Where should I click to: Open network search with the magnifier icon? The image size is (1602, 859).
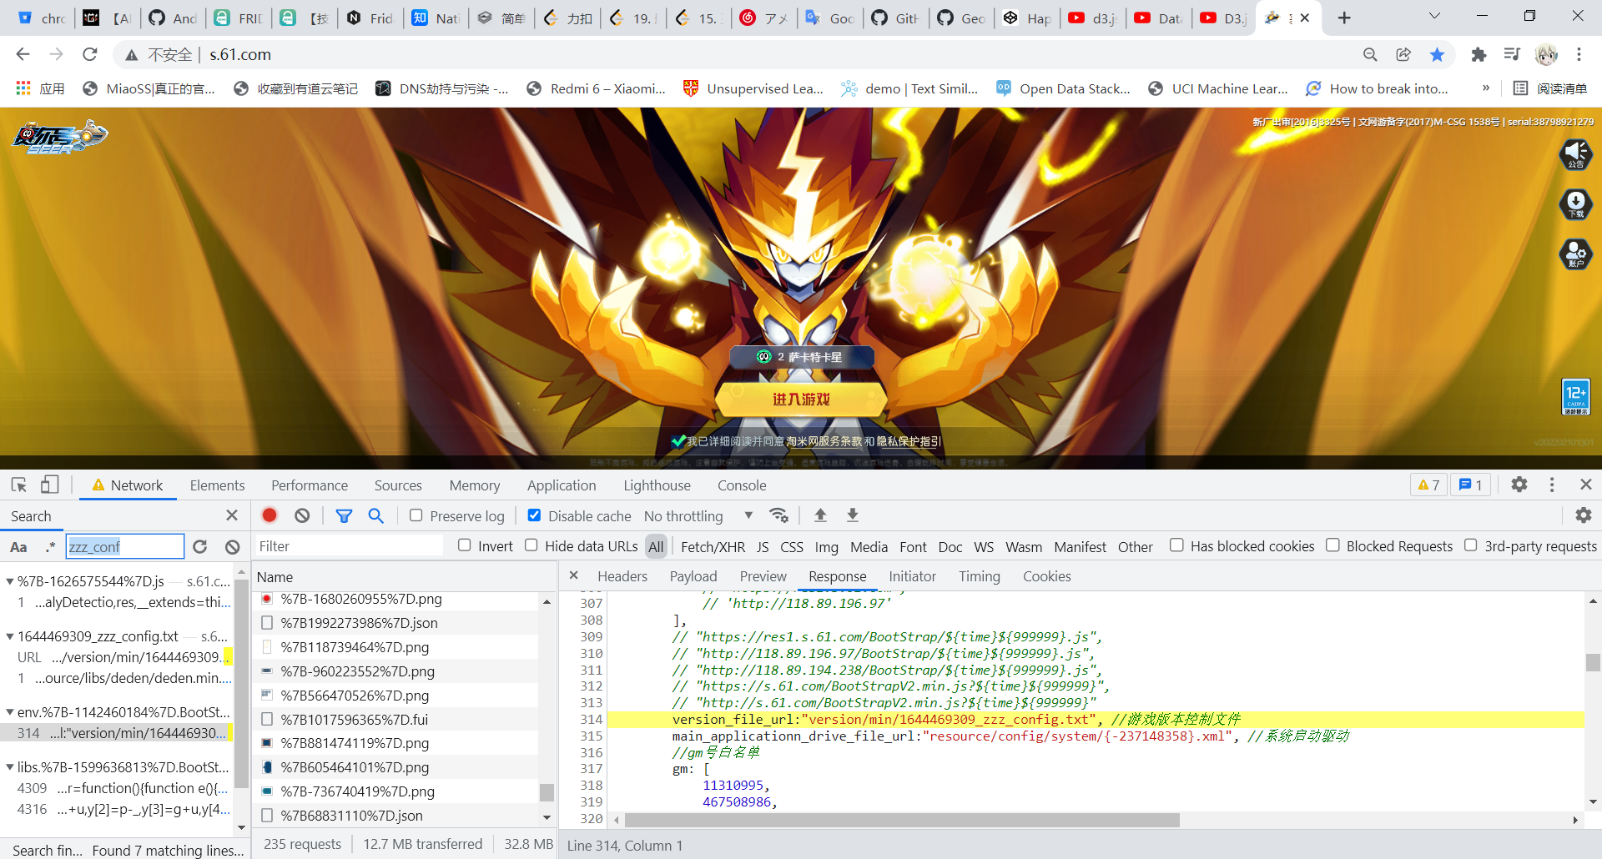tap(376, 515)
